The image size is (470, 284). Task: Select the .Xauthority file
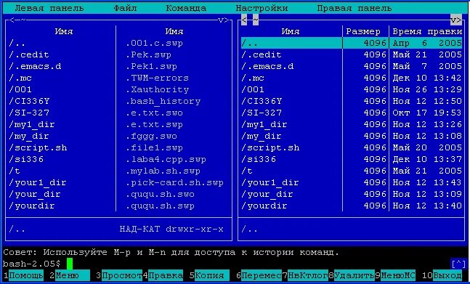(157, 89)
